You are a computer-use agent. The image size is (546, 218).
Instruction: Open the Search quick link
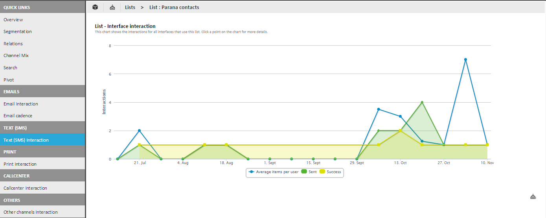[10, 68]
